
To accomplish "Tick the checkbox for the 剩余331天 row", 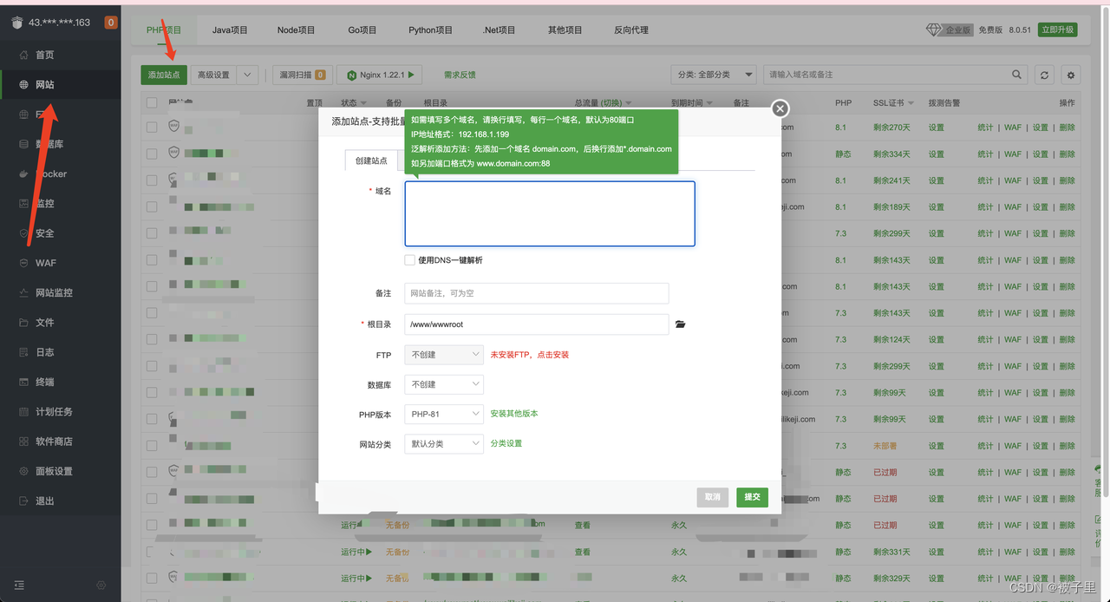I will (x=152, y=552).
